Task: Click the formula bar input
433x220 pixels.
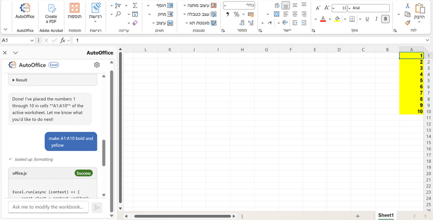Action: [251, 40]
